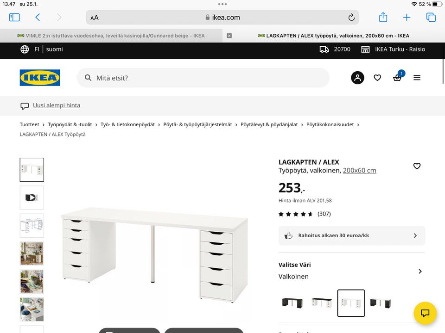
Task: Expand Rahoitus alkaen 30 euroa/kk option
Action: pos(352,235)
